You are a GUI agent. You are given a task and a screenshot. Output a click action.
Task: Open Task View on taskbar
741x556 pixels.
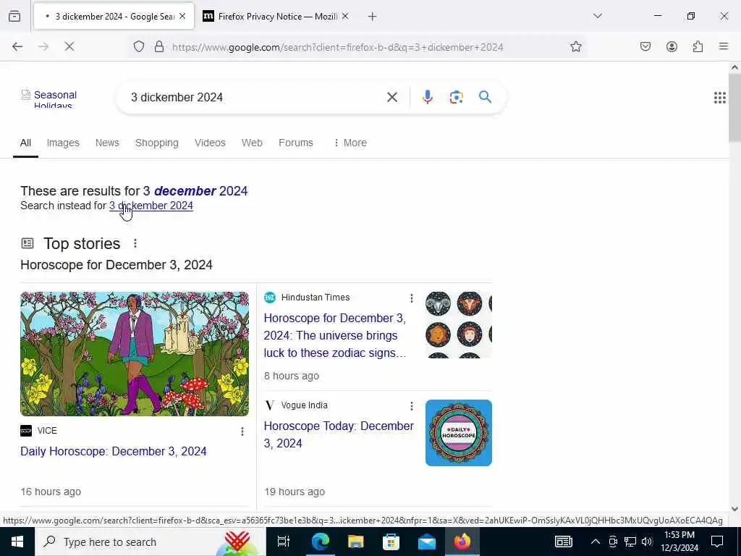284,542
